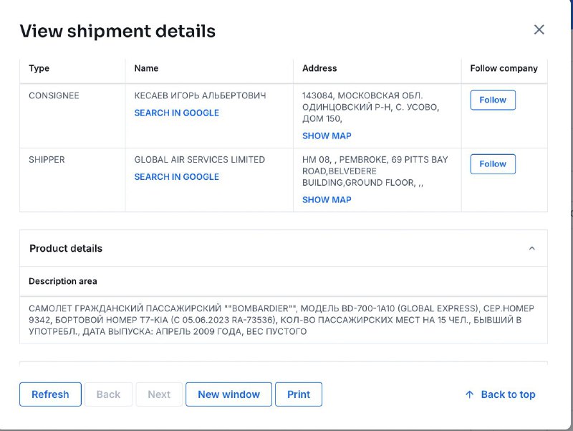Follow the consignee company
The width and height of the screenshot is (573, 431).
click(x=493, y=100)
